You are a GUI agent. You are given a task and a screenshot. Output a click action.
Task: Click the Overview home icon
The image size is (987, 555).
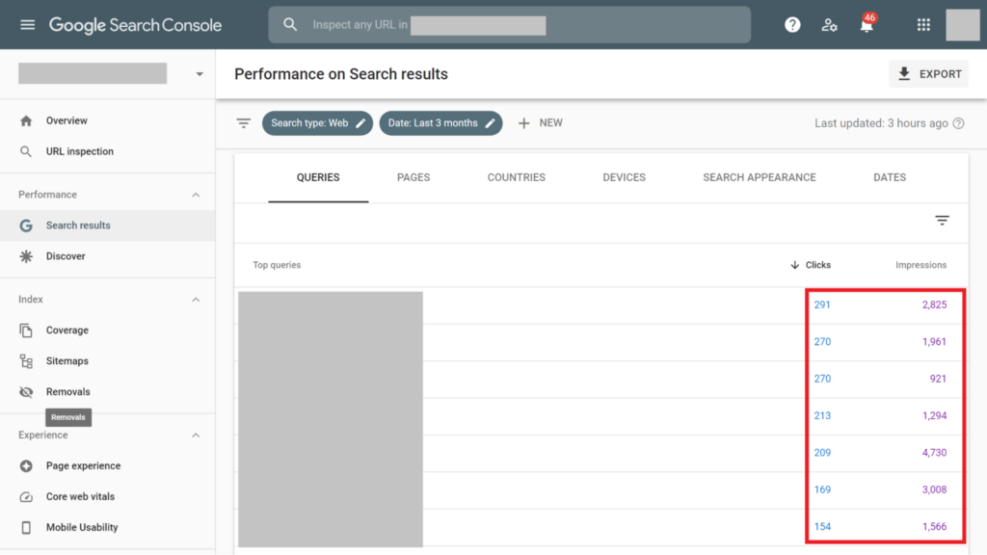(x=26, y=120)
